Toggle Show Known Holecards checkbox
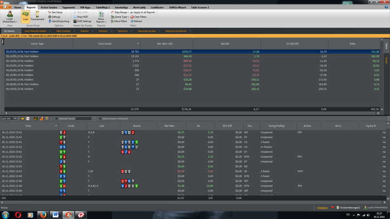 tap(100, 118)
